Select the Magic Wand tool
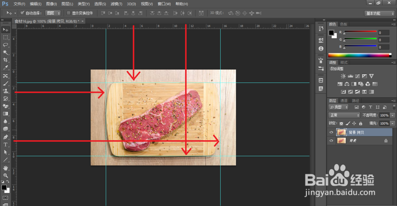This screenshot has height=206, width=397. click(5, 53)
